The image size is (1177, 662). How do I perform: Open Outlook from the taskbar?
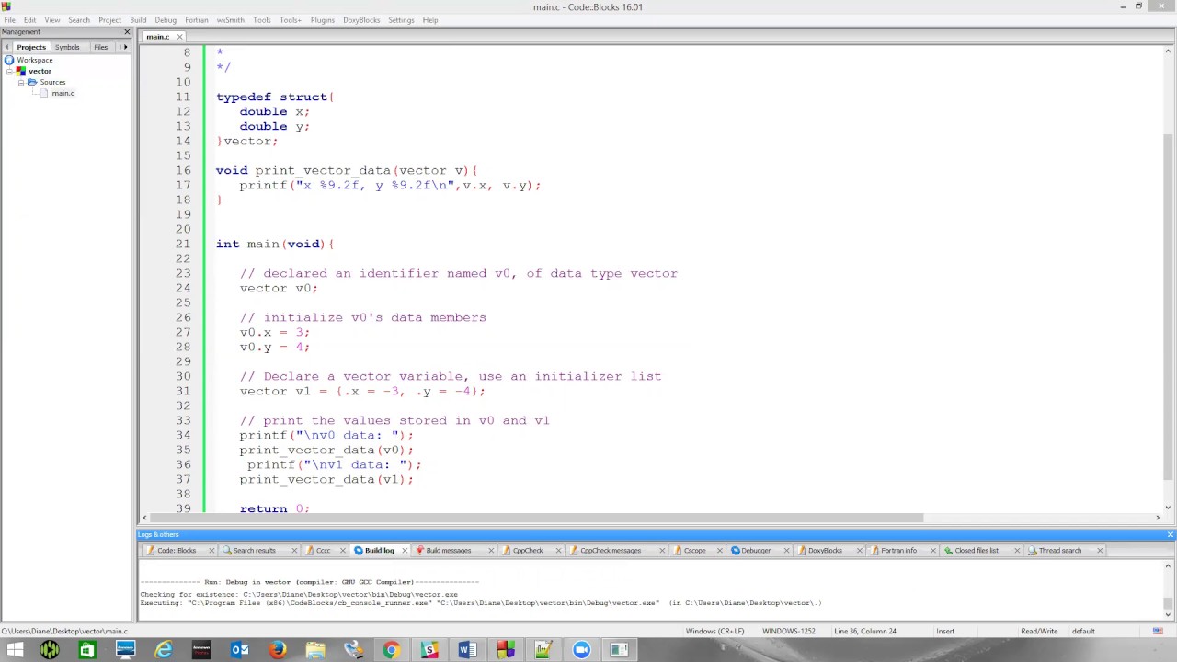tap(239, 650)
